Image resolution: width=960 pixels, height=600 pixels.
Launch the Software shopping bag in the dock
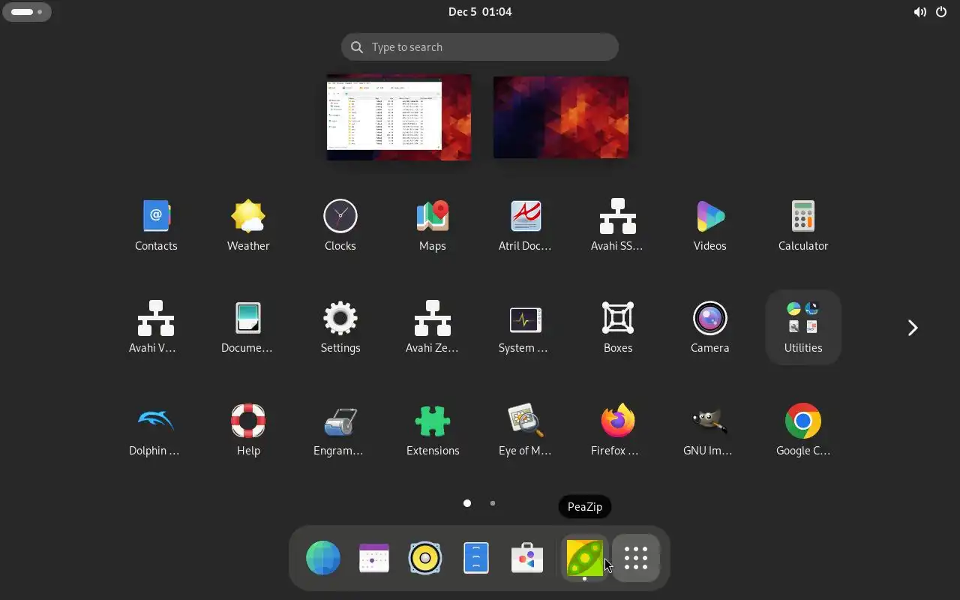point(527,558)
